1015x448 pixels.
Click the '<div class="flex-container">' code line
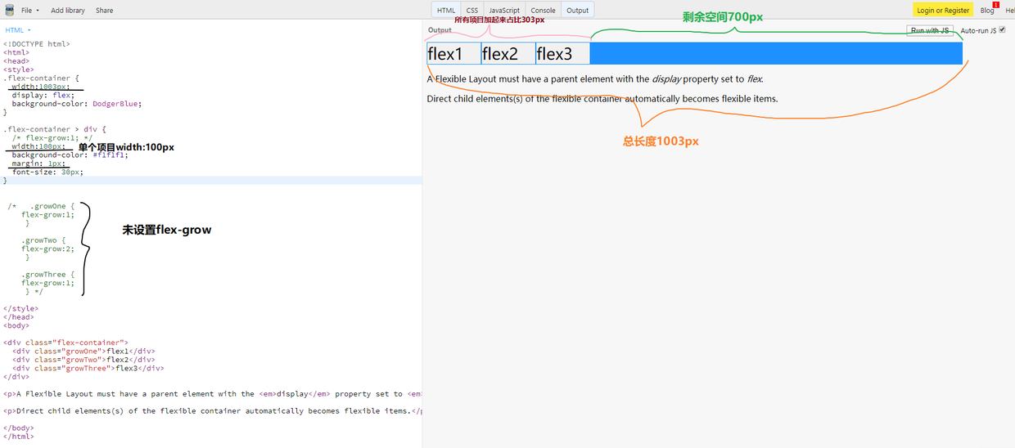coord(65,343)
